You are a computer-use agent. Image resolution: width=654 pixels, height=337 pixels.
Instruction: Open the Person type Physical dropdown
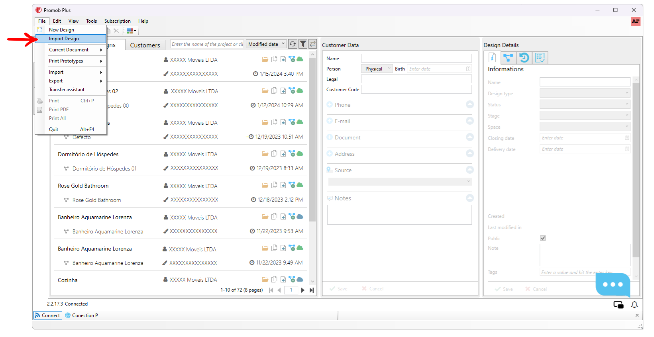pos(377,69)
